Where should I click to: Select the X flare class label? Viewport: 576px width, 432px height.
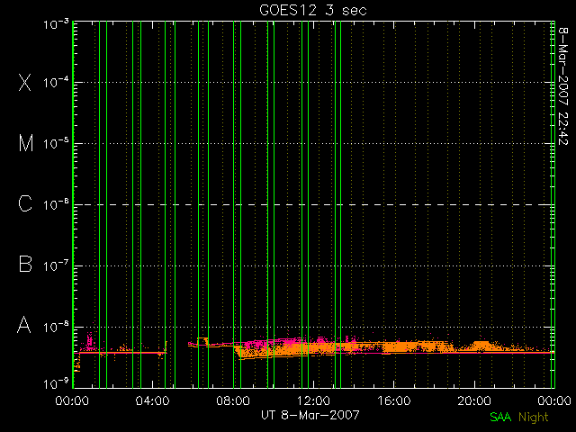point(25,82)
